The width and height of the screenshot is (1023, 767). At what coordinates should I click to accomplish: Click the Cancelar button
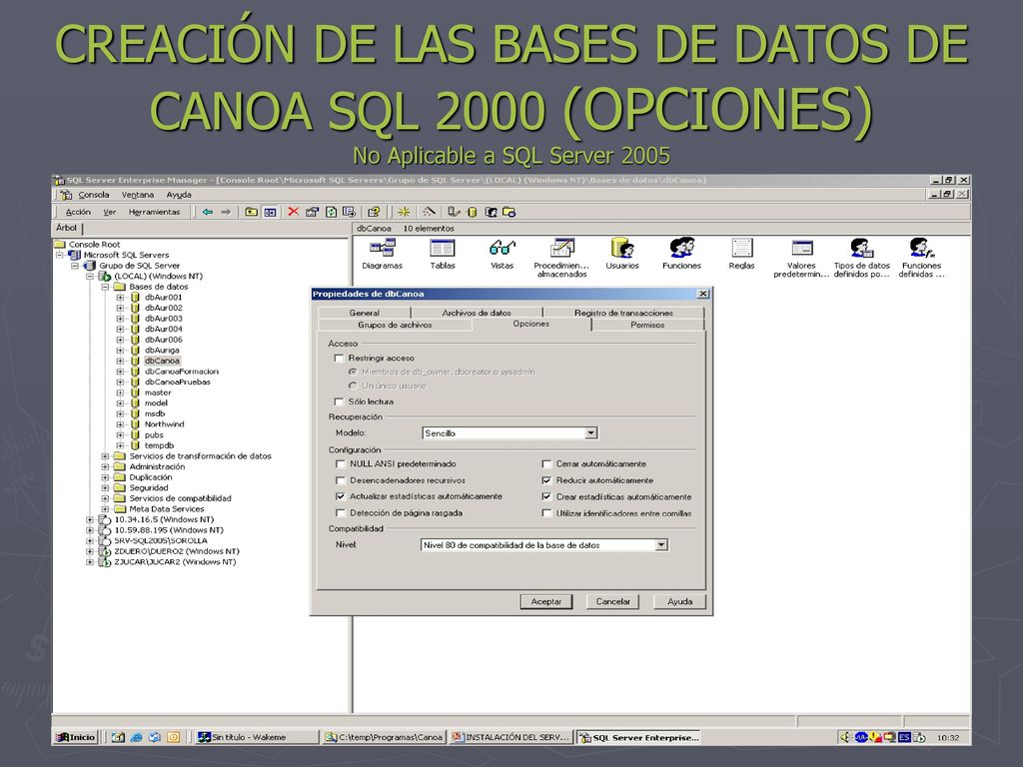tap(612, 601)
